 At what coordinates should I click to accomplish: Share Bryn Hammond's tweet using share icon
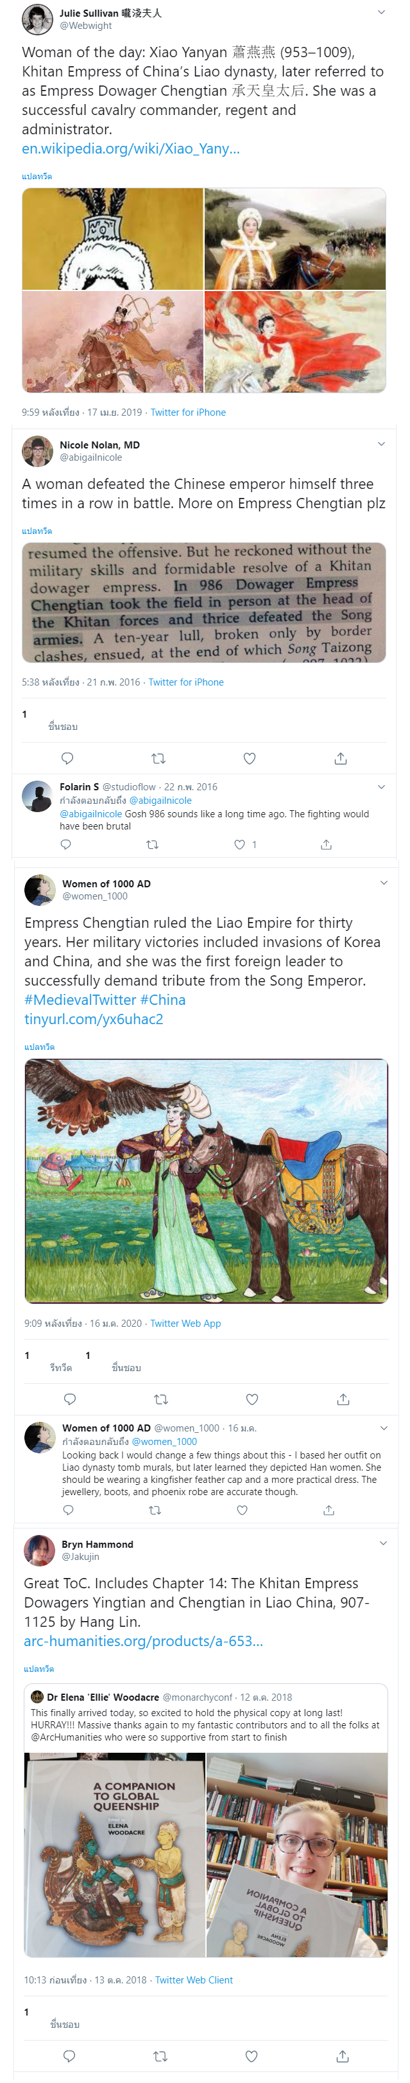click(342, 2056)
